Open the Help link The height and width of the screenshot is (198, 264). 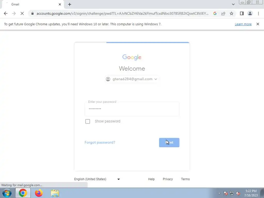(x=151, y=179)
